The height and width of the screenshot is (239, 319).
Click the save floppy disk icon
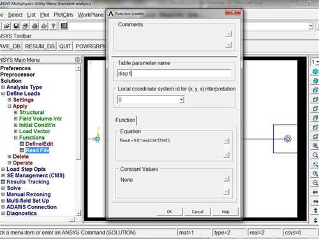click(x=16, y=26)
